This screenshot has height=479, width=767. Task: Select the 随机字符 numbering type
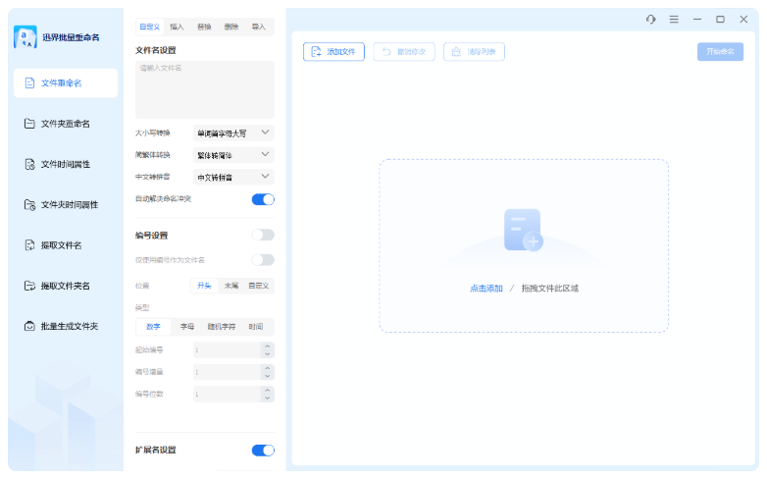pyautogui.click(x=221, y=326)
